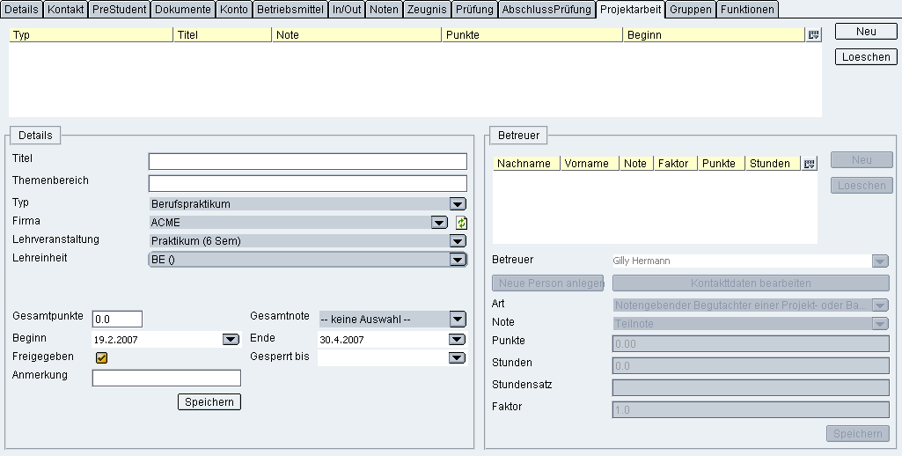
Task: Go to the Betriebsmittel tab
Action: [x=290, y=10]
